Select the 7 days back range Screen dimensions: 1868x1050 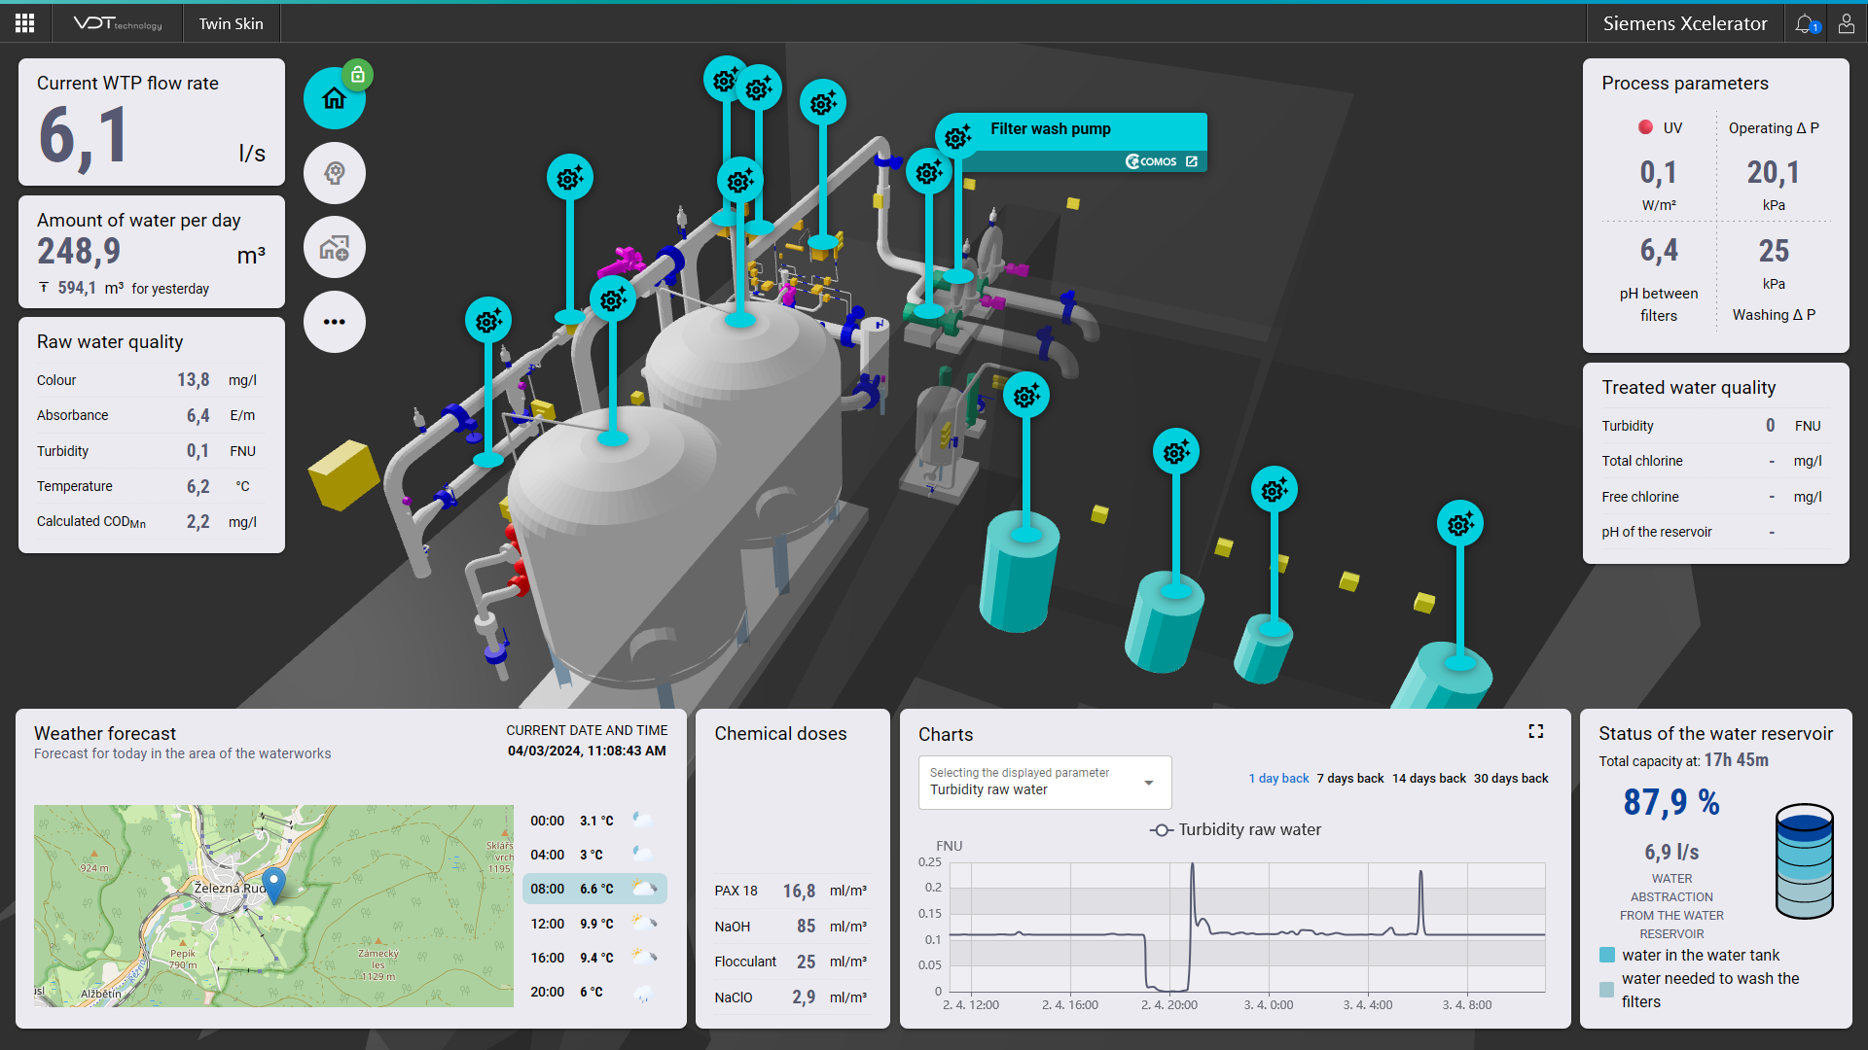click(1349, 779)
